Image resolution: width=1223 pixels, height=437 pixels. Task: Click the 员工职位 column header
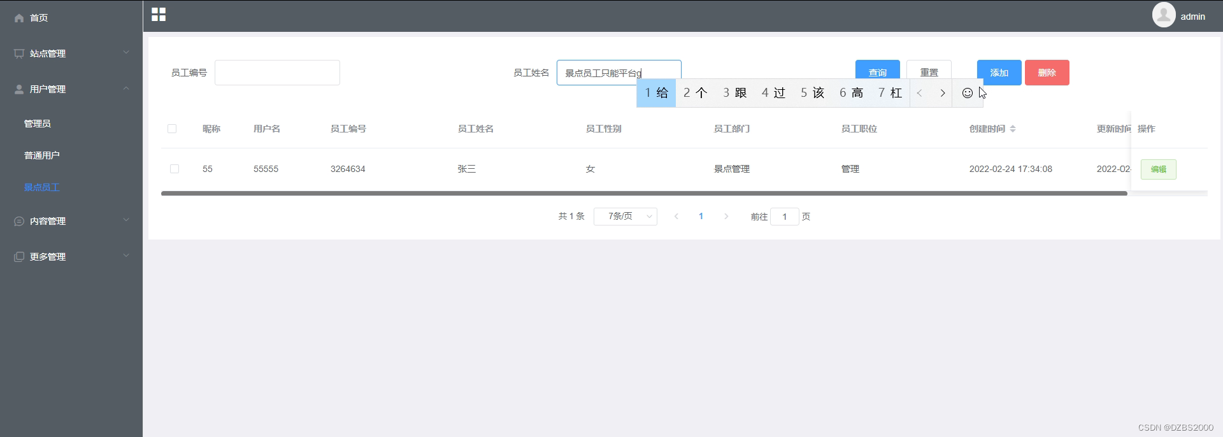(859, 129)
